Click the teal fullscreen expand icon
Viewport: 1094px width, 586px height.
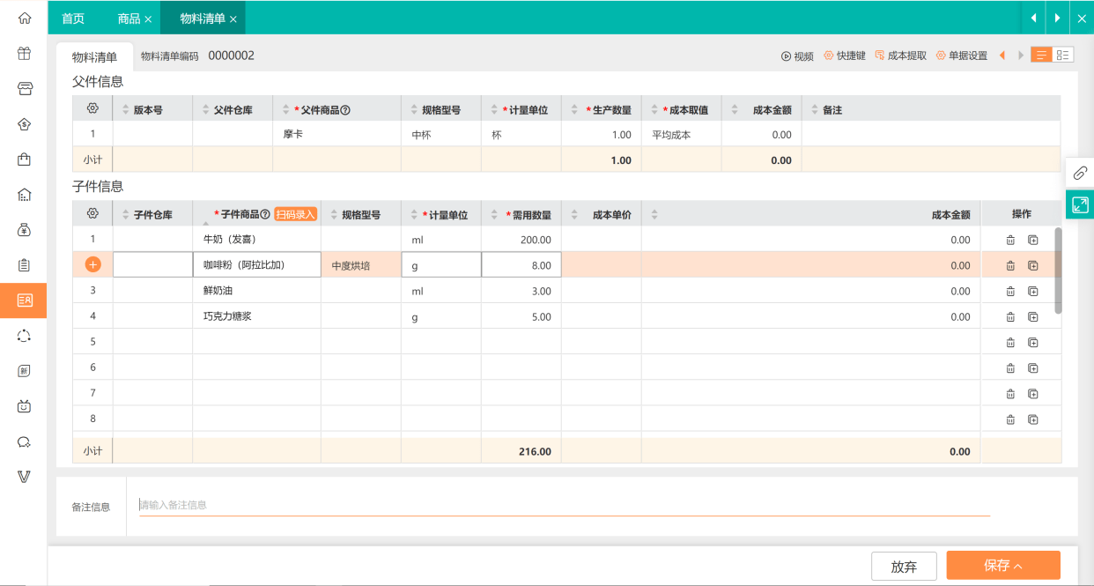point(1080,205)
